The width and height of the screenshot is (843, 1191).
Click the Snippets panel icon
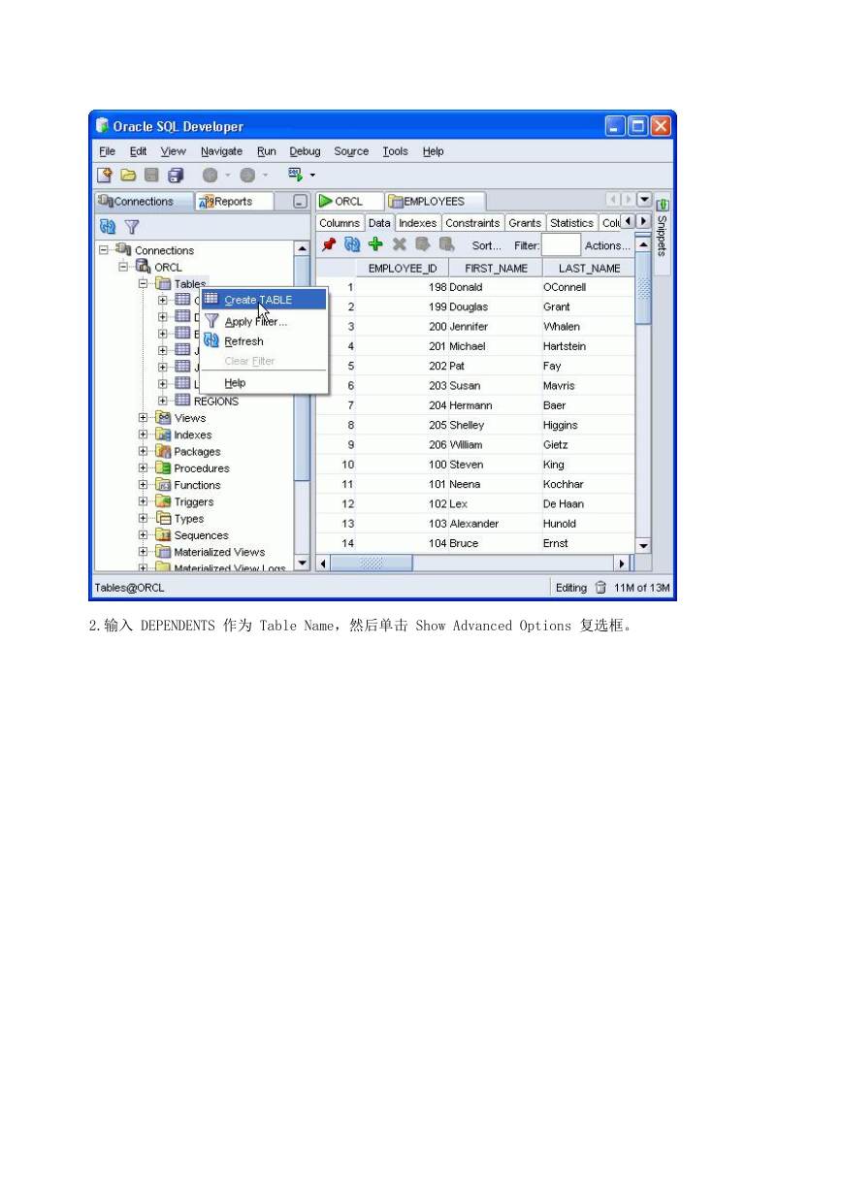pyautogui.click(x=663, y=206)
